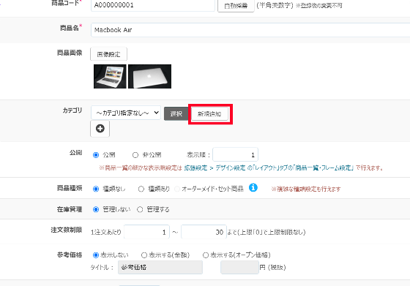Click the 商品名 field containing Macbook Air
The image size is (410, 286).
(x=250, y=30)
